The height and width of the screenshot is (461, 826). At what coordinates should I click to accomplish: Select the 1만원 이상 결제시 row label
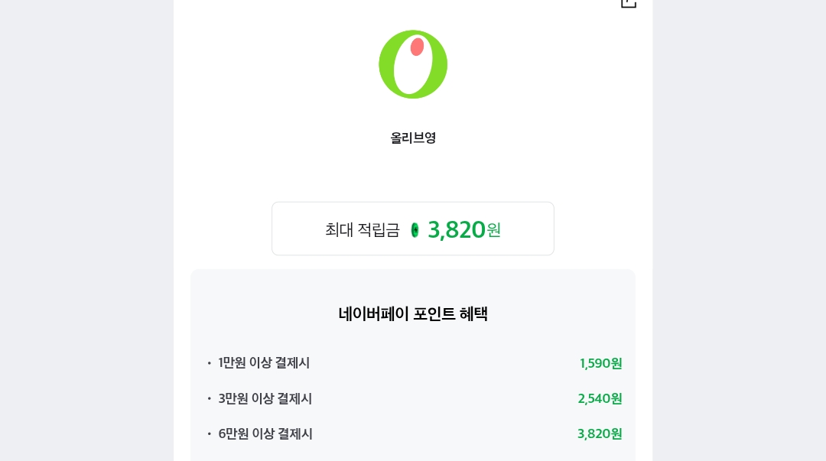click(264, 363)
